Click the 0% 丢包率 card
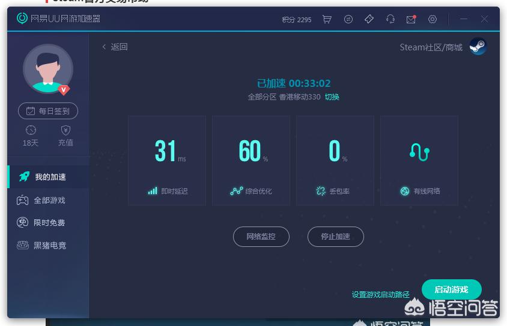 click(335, 161)
